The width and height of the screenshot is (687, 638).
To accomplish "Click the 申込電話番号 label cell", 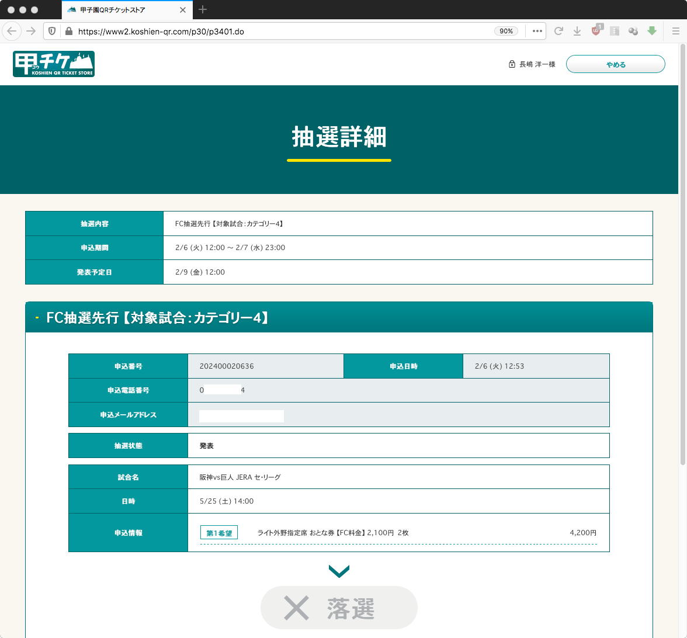I will 128,390.
